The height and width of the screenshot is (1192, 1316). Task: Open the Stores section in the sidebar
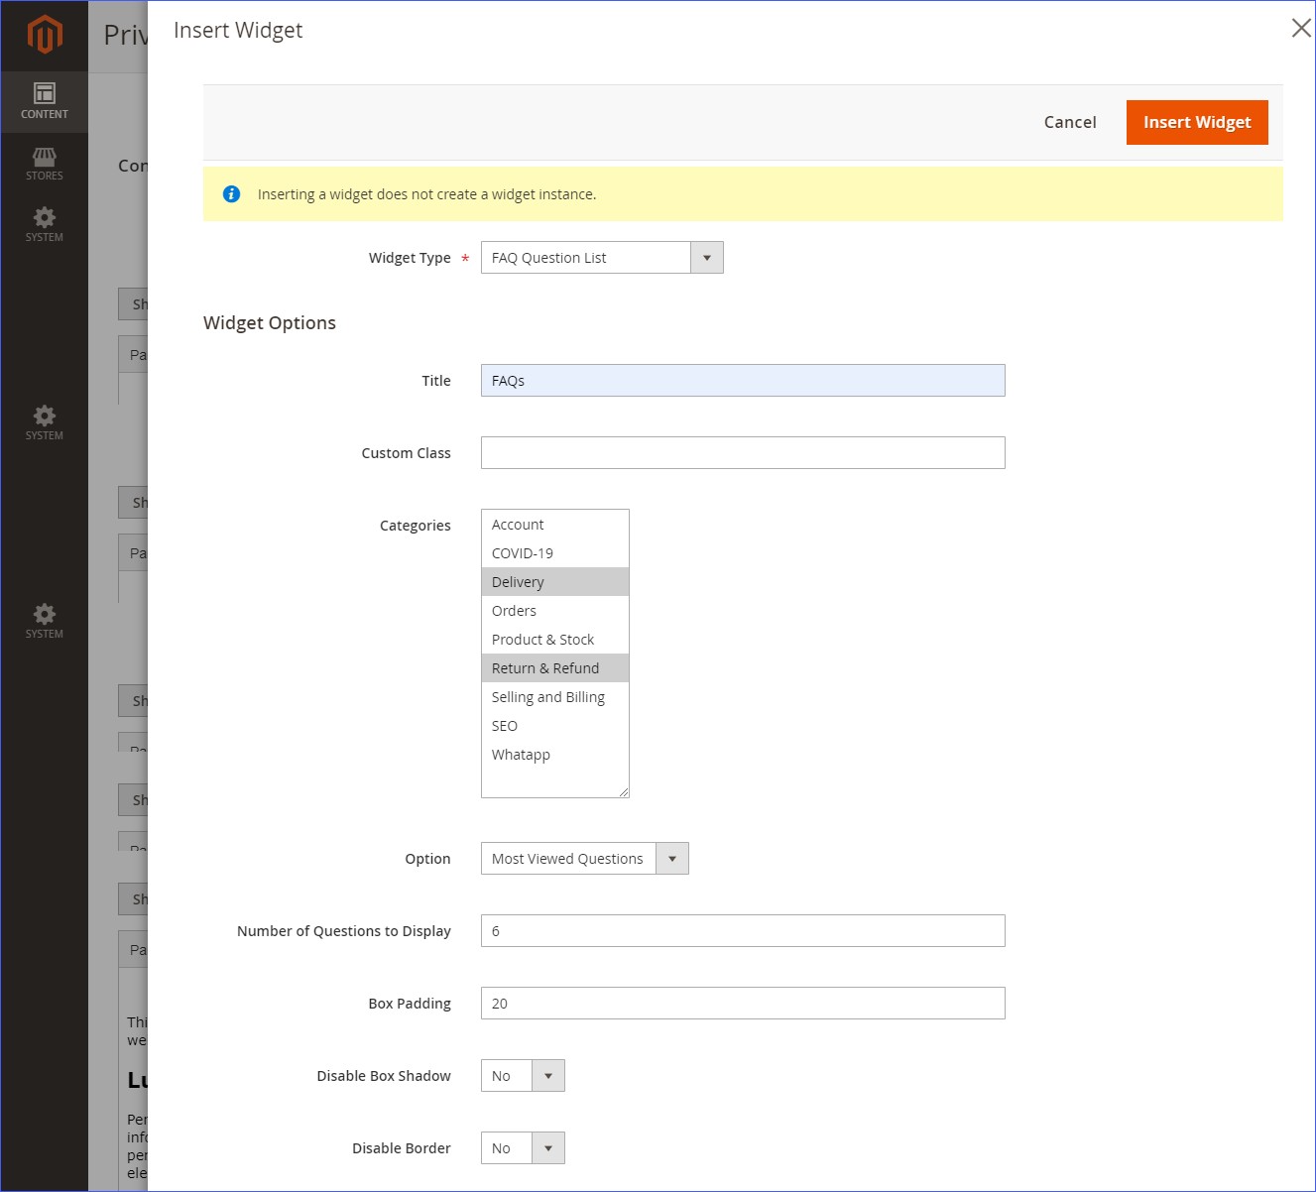click(x=44, y=164)
